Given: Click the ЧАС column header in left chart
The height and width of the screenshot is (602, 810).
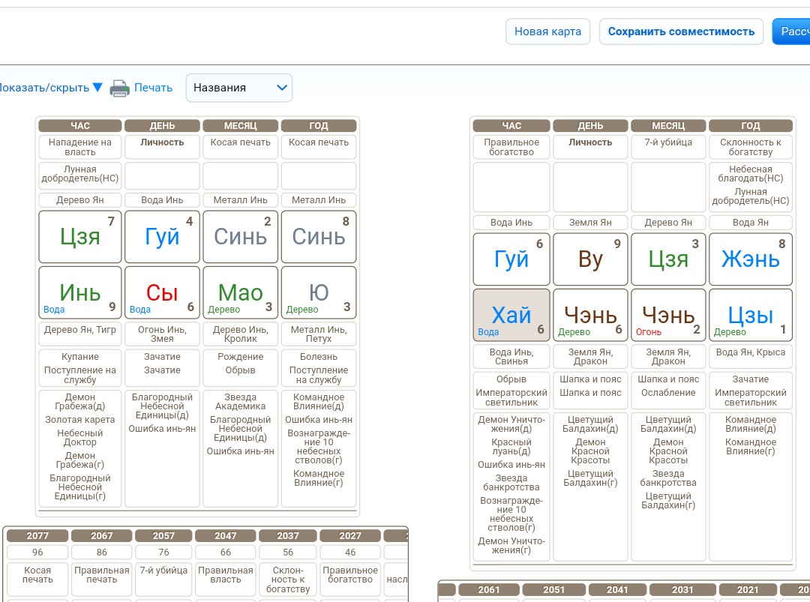Looking at the screenshot, I should [80, 126].
